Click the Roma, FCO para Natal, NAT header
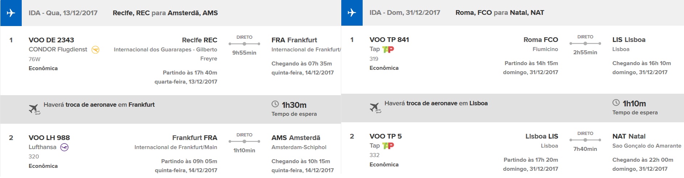The width and height of the screenshot is (684, 178). click(x=500, y=13)
